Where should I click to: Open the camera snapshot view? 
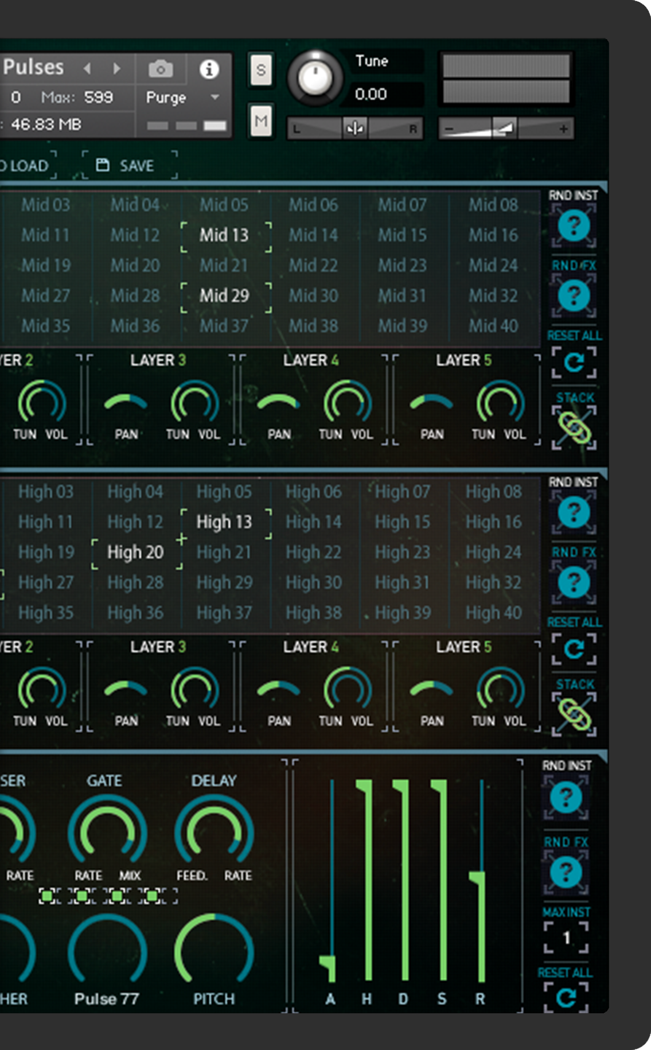[x=161, y=69]
